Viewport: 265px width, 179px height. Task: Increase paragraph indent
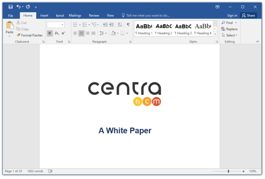(111, 25)
